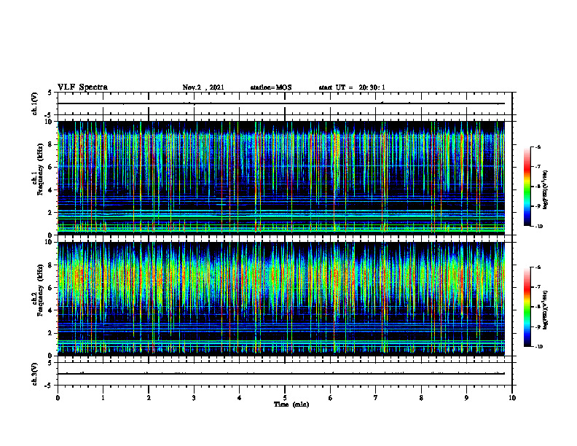Click the "station=MOS" header label
The width and height of the screenshot is (577, 446).
[271, 87]
